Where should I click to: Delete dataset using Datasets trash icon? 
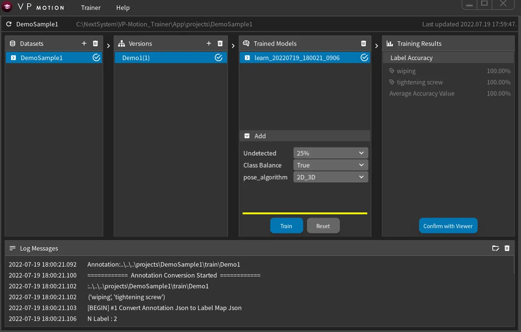pyautogui.click(x=96, y=43)
